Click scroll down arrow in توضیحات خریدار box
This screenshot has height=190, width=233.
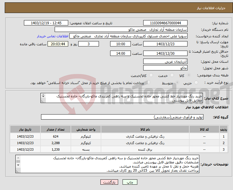[18, 165]
